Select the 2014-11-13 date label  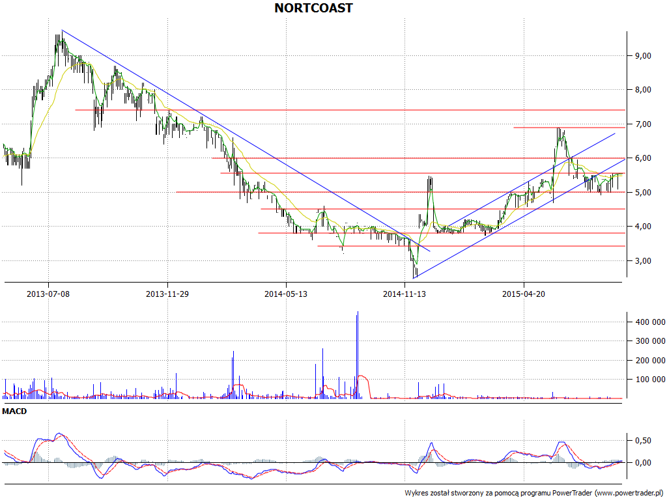tap(404, 294)
